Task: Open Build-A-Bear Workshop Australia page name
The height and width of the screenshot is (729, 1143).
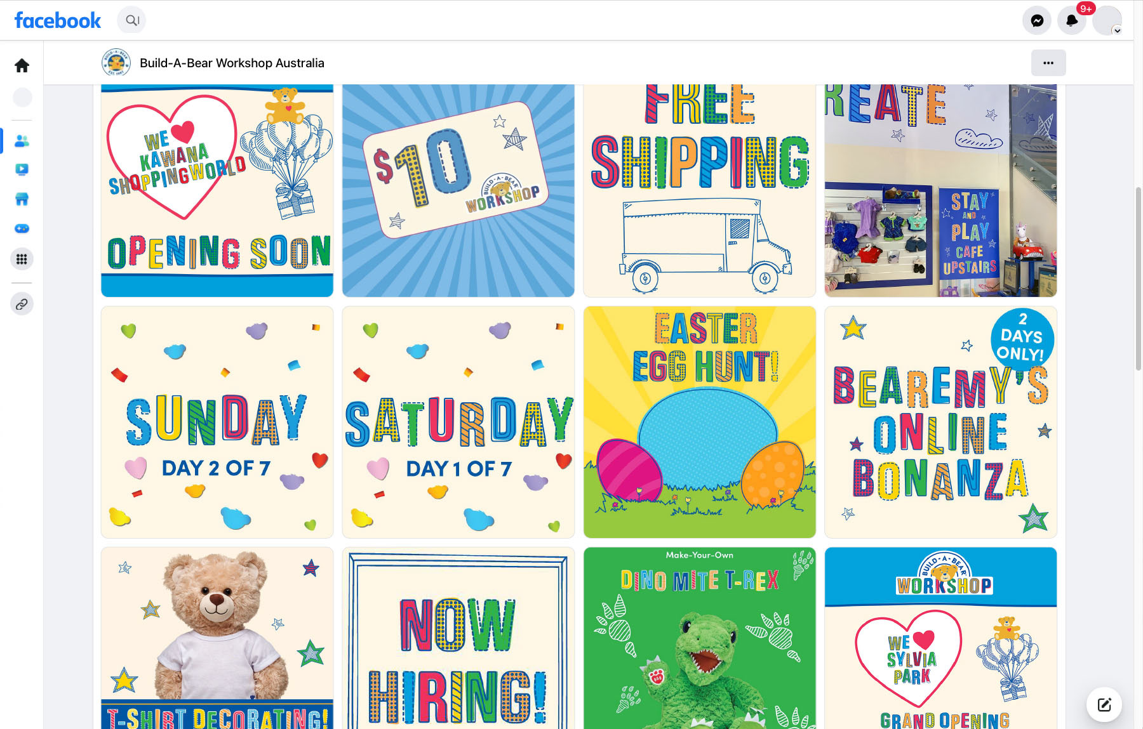Action: (x=232, y=63)
